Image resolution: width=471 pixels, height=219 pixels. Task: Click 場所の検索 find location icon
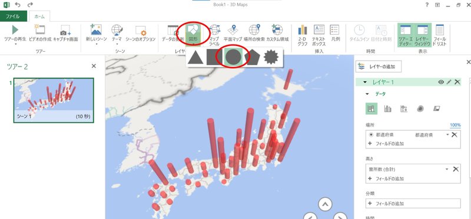pos(254,30)
